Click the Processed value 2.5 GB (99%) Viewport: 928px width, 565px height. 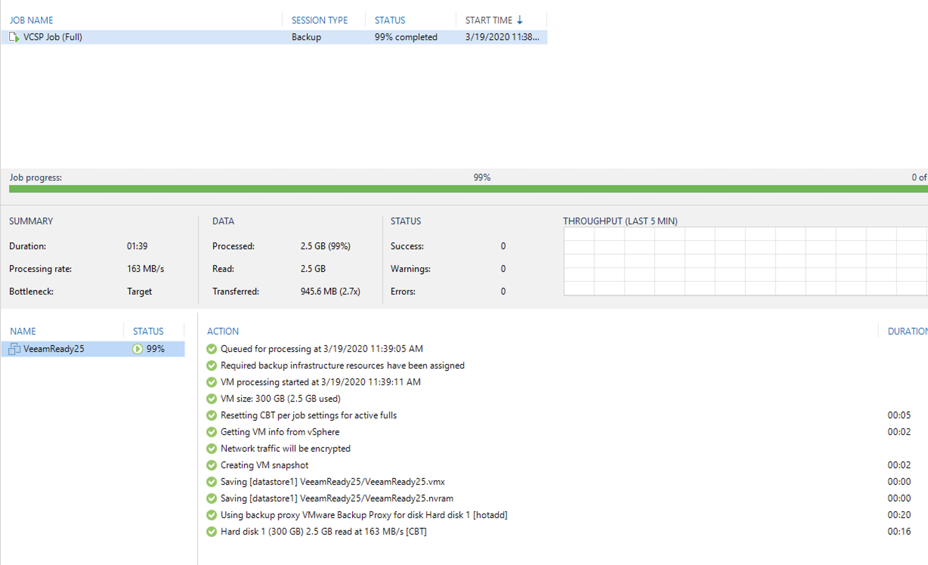(x=325, y=246)
